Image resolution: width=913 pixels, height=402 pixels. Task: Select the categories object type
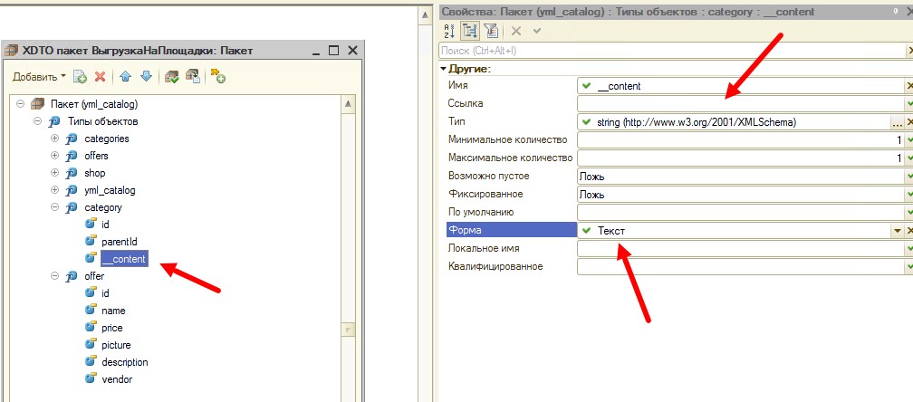(x=107, y=139)
